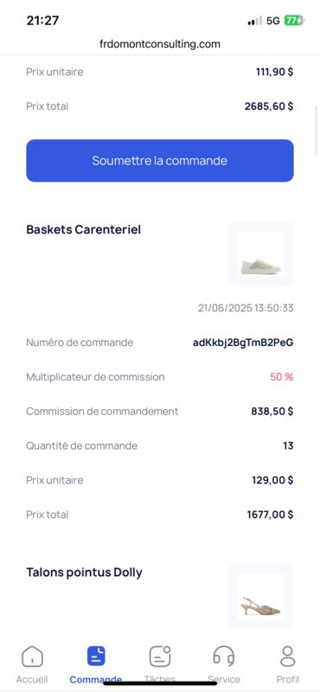Select the Baskets Carenteriel product title
Screen dimensions: 320x692
(83, 229)
